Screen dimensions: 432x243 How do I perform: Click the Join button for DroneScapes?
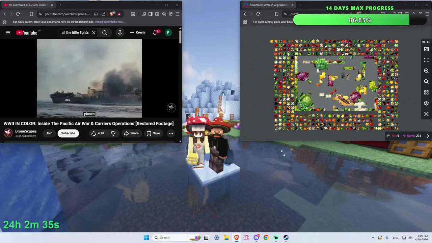pyautogui.click(x=49, y=133)
